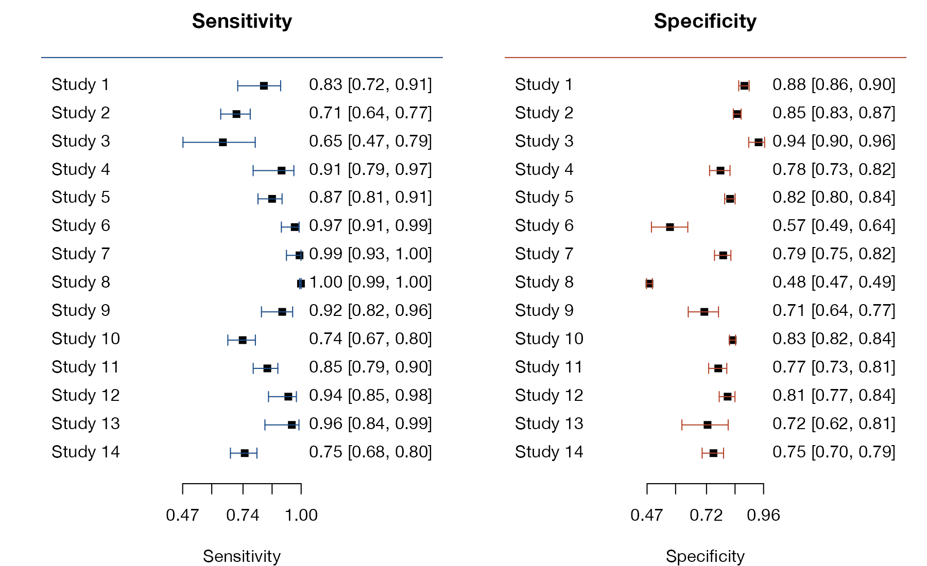Select Study 6 specificity point marker

pos(669,227)
